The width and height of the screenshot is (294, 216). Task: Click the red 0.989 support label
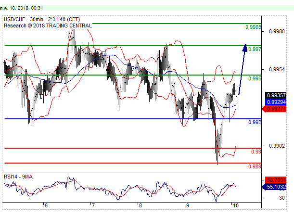tap(255, 166)
